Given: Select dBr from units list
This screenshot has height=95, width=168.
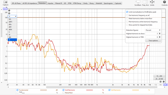Looking at the screenshot, I should 12,37.
